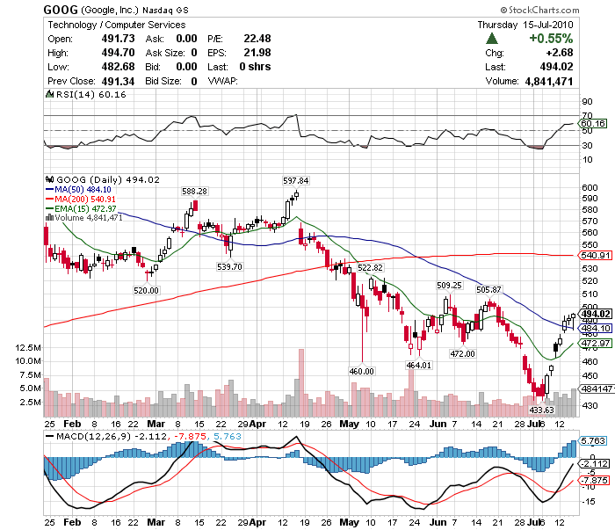Click the volume bars icon in the legend
Screen dimensions: 615x530
[x=49, y=217]
